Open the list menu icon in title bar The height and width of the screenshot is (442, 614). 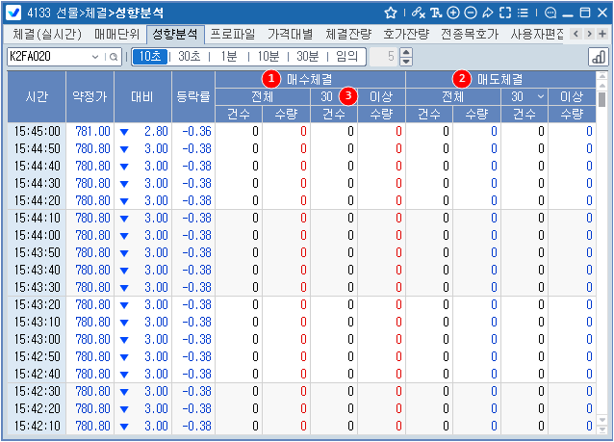522,13
